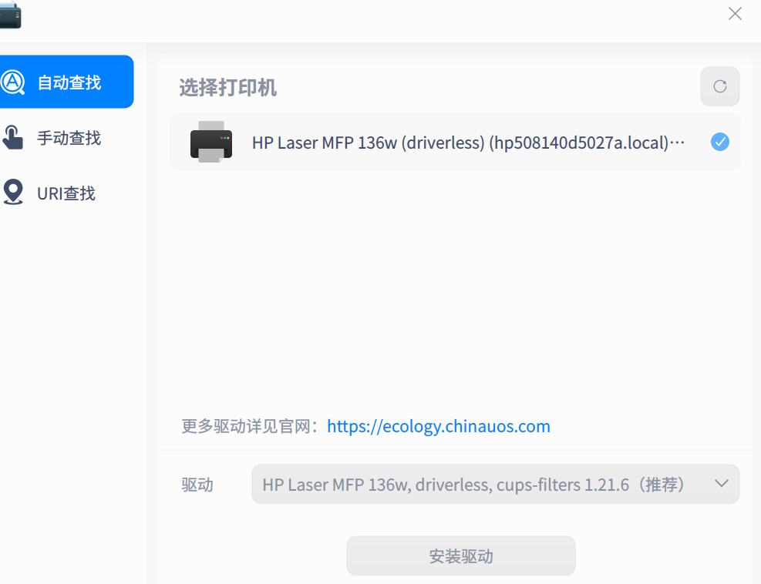
Task: Click the 选择打印机 heading
Action: click(228, 88)
